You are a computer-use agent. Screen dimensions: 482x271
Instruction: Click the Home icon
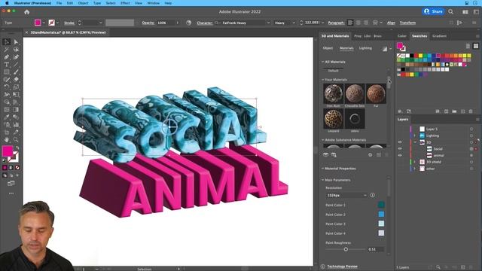27,12
